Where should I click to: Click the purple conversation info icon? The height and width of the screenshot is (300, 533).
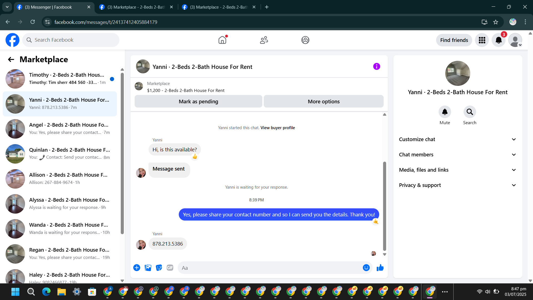376,67
